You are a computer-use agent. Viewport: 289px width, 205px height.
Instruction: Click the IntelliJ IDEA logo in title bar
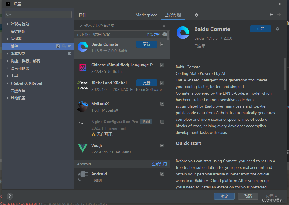8,4
